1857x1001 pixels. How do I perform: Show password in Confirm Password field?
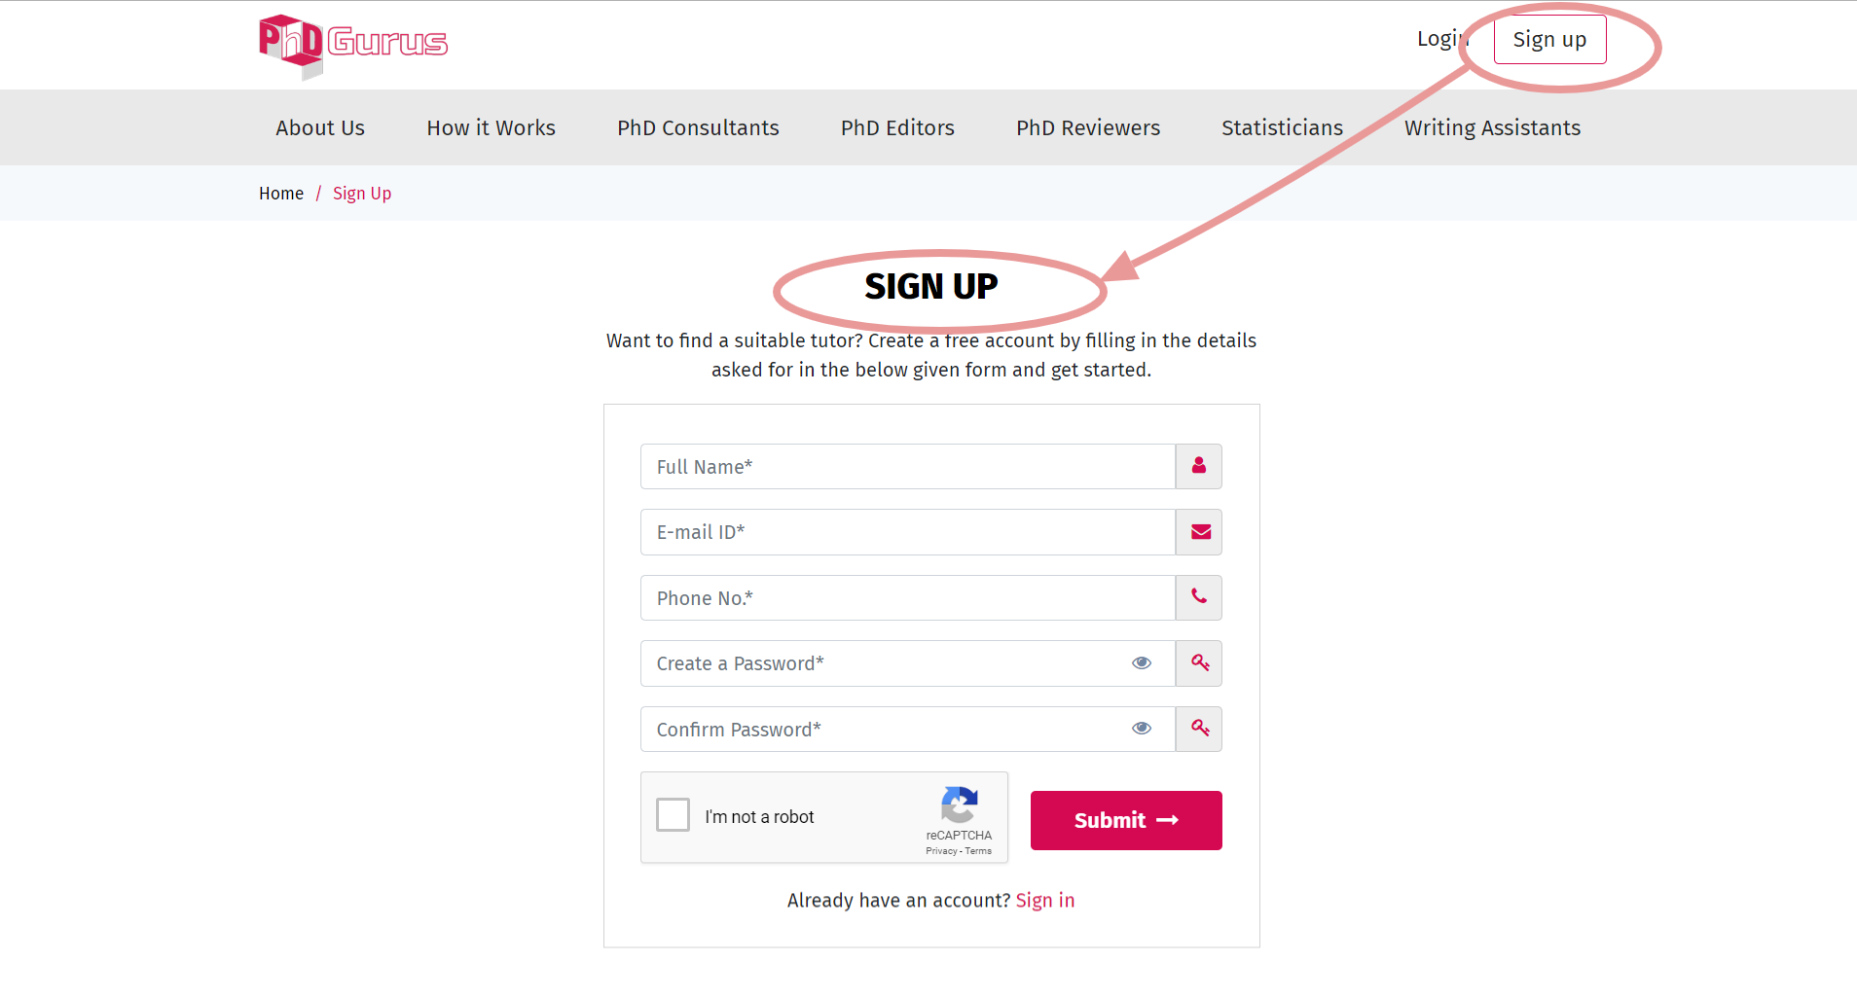tap(1142, 729)
